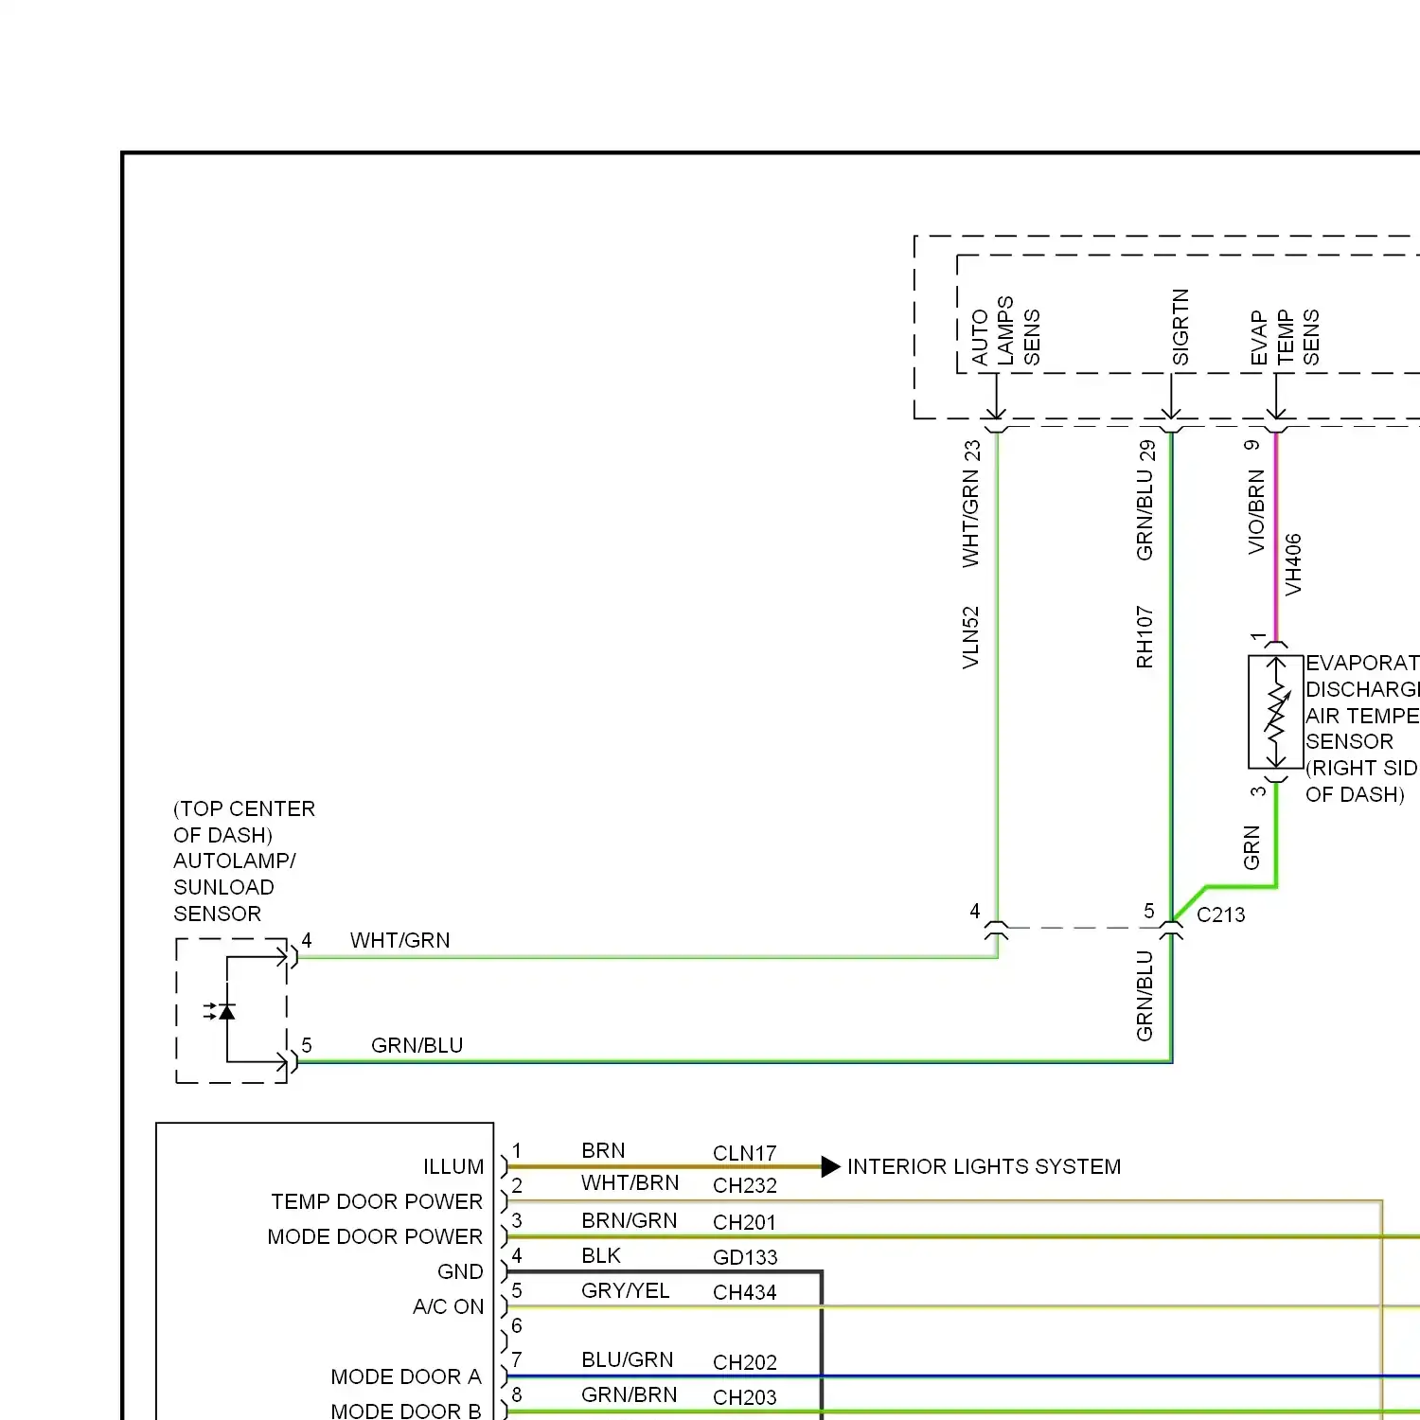Click the black arrow pointing to INTERIOR LIGHTS SYSTEM
This screenshot has height=1420, width=1420.
[x=830, y=1166]
